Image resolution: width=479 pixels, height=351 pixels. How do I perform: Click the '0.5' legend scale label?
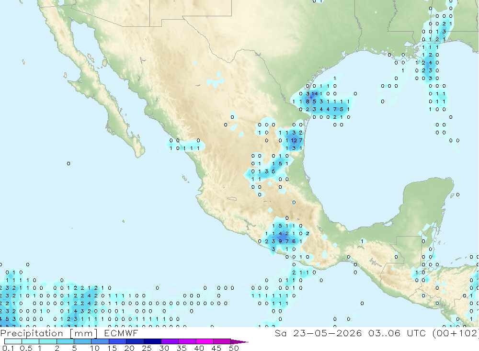[26, 348]
